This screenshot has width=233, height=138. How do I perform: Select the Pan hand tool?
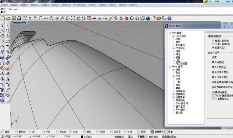(51, 18)
